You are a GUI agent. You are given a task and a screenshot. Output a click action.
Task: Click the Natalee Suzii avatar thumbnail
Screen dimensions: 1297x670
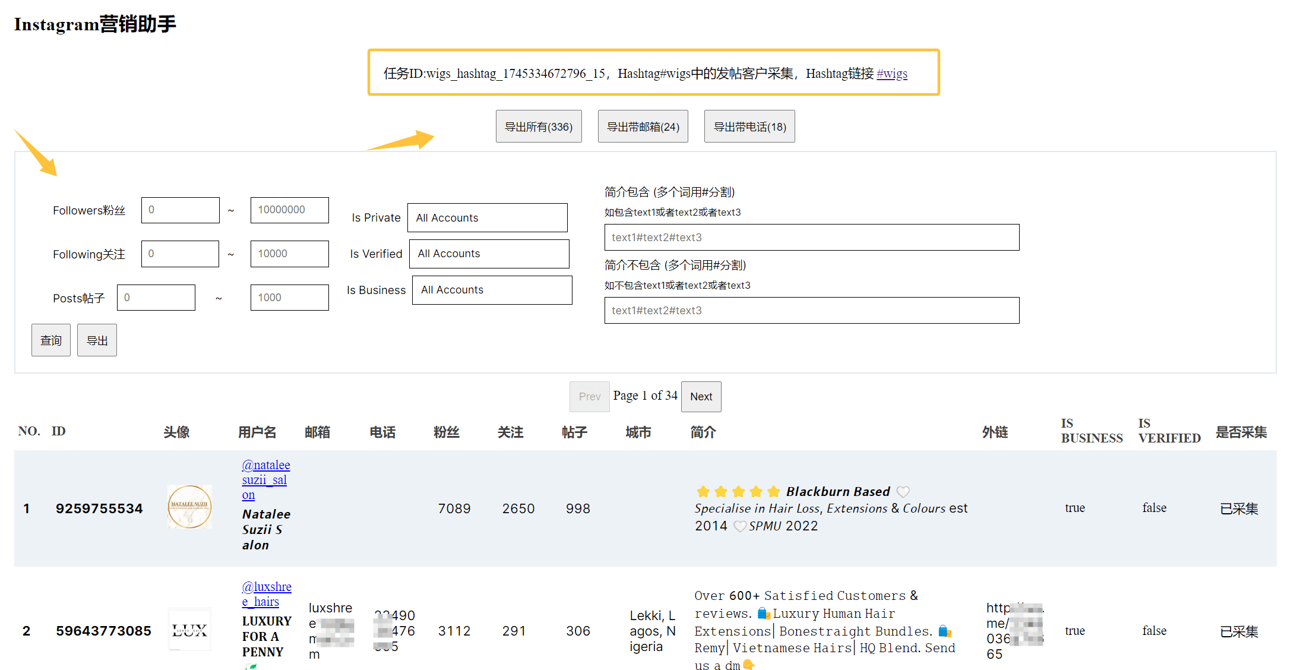click(189, 507)
